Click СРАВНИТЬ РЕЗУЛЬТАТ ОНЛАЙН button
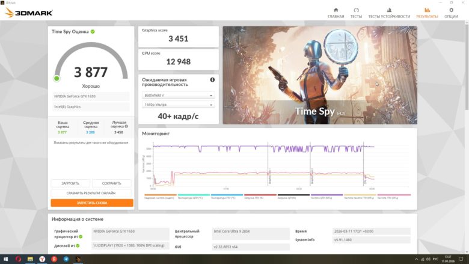Image resolution: width=469 pixels, height=264 pixels. 91,193
